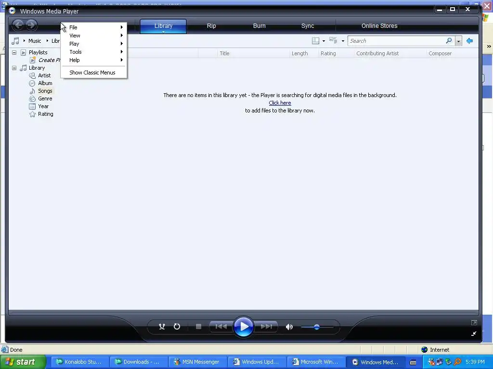Adjust the volume slider
The width and height of the screenshot is (493, 369).
click(x=317, y=327)
